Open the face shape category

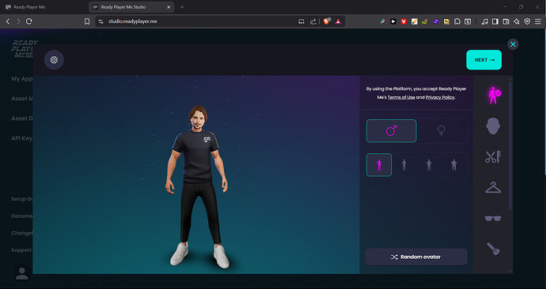pos(493,126)
